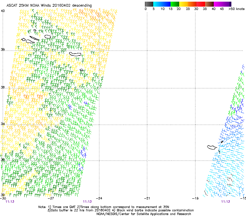Click the NOAA/NESDIS Center for Satellite Applications credit
The width and height of the screenshot is (246, 216).
pos(144,214)
